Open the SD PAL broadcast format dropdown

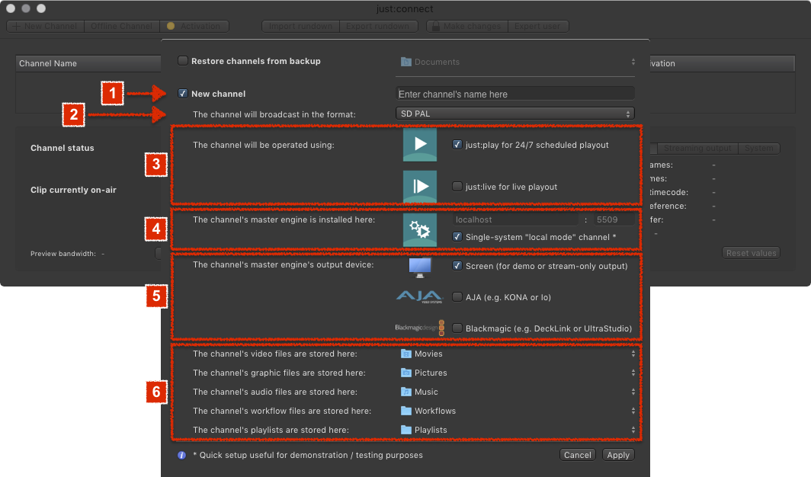[x=514, y=114]
